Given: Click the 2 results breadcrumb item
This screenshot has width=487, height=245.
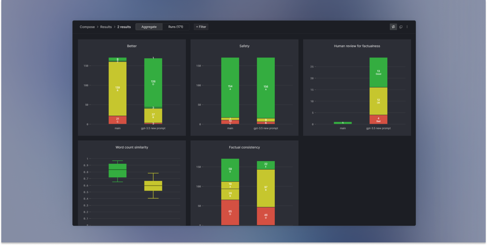Looking at the screenshot, I should click(124, 27).
